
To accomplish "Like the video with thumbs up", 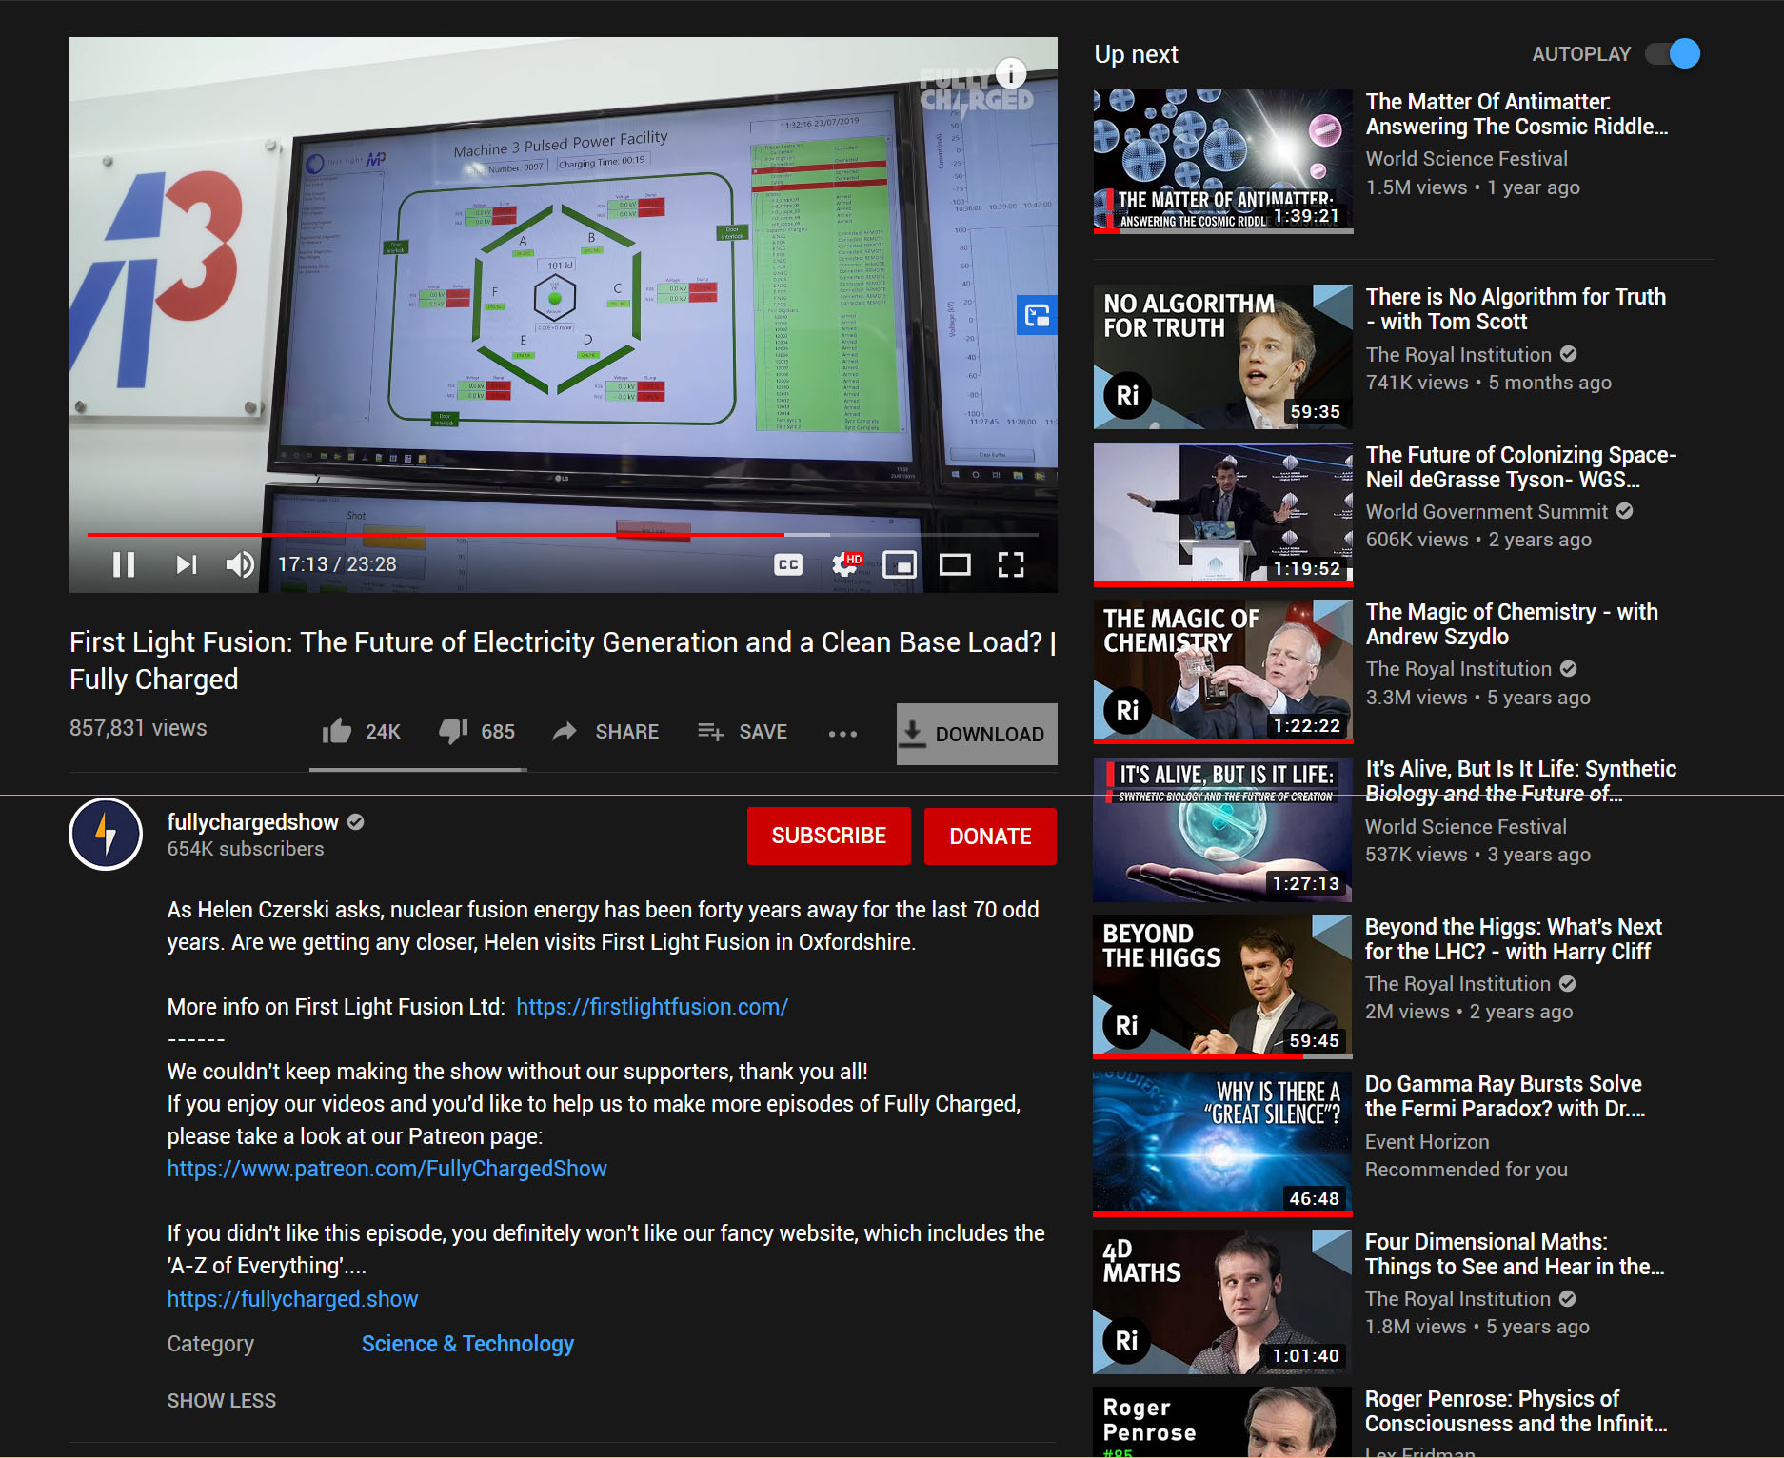I will (362, 731).
